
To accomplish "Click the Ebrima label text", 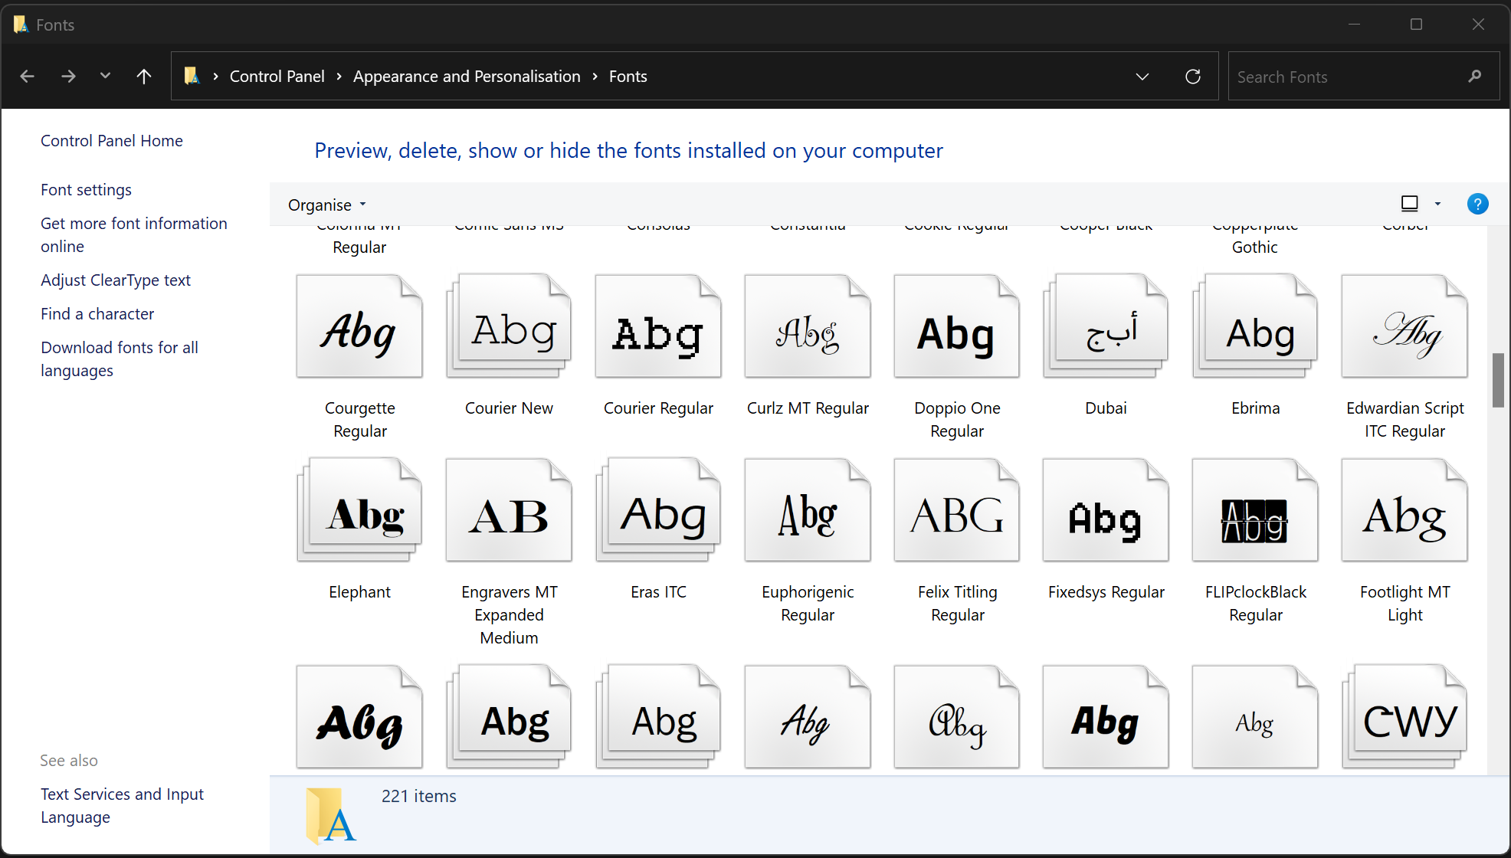I will 1255,408.
